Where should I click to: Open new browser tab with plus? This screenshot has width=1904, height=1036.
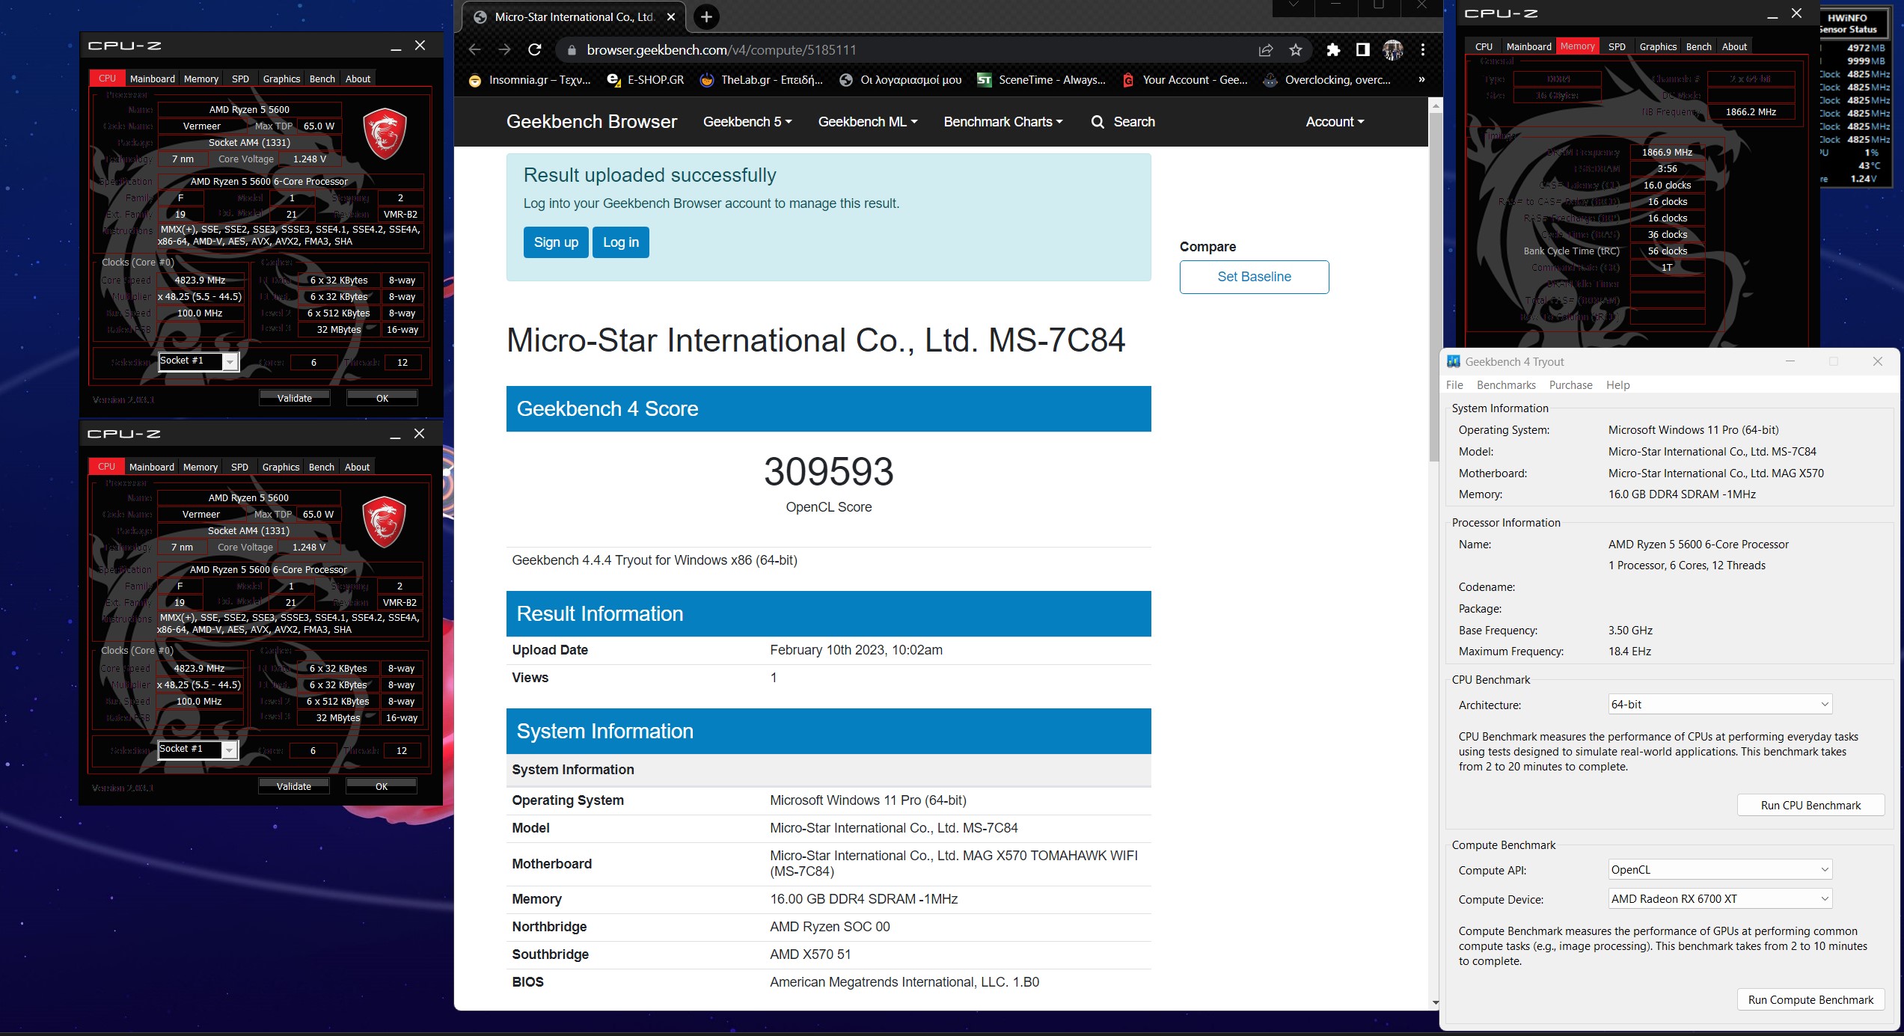[x=706, y=16]
